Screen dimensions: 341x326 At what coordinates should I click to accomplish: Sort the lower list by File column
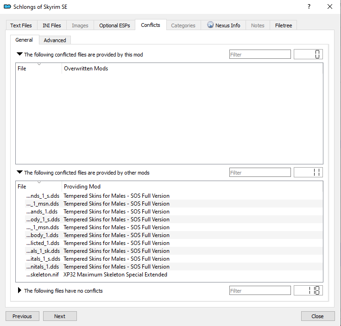(x=39, y=187)
